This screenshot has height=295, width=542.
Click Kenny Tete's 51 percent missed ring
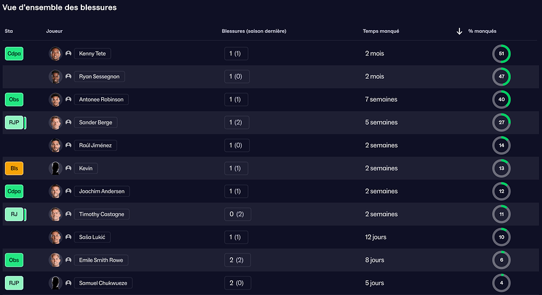[x=501, y=54]
